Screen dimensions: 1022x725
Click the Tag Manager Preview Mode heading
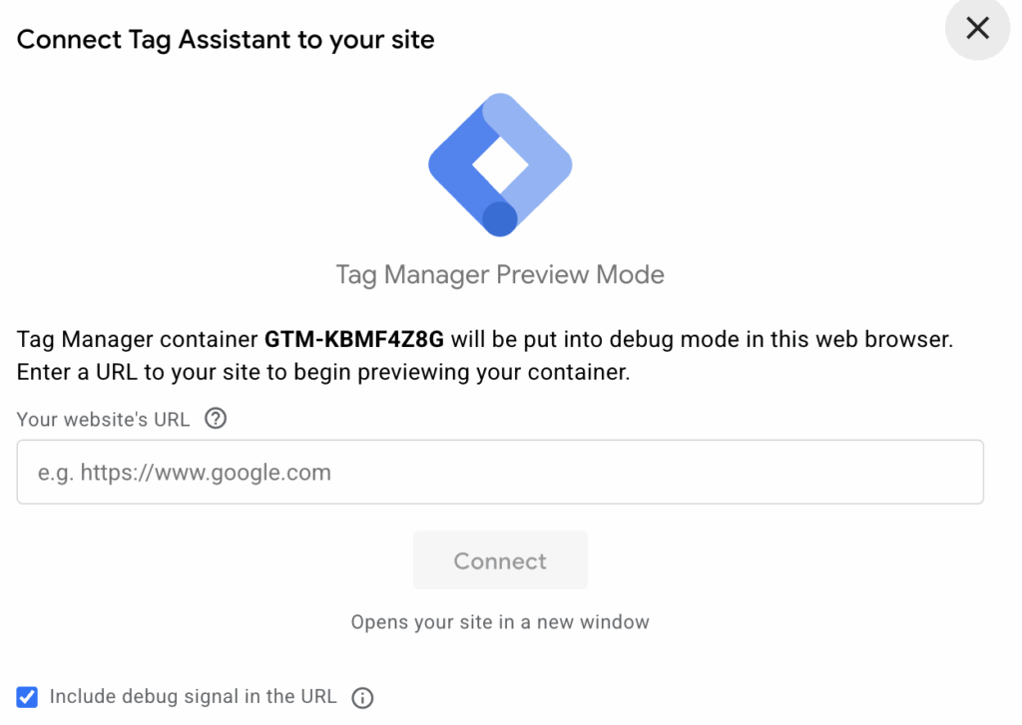[500, 275]
